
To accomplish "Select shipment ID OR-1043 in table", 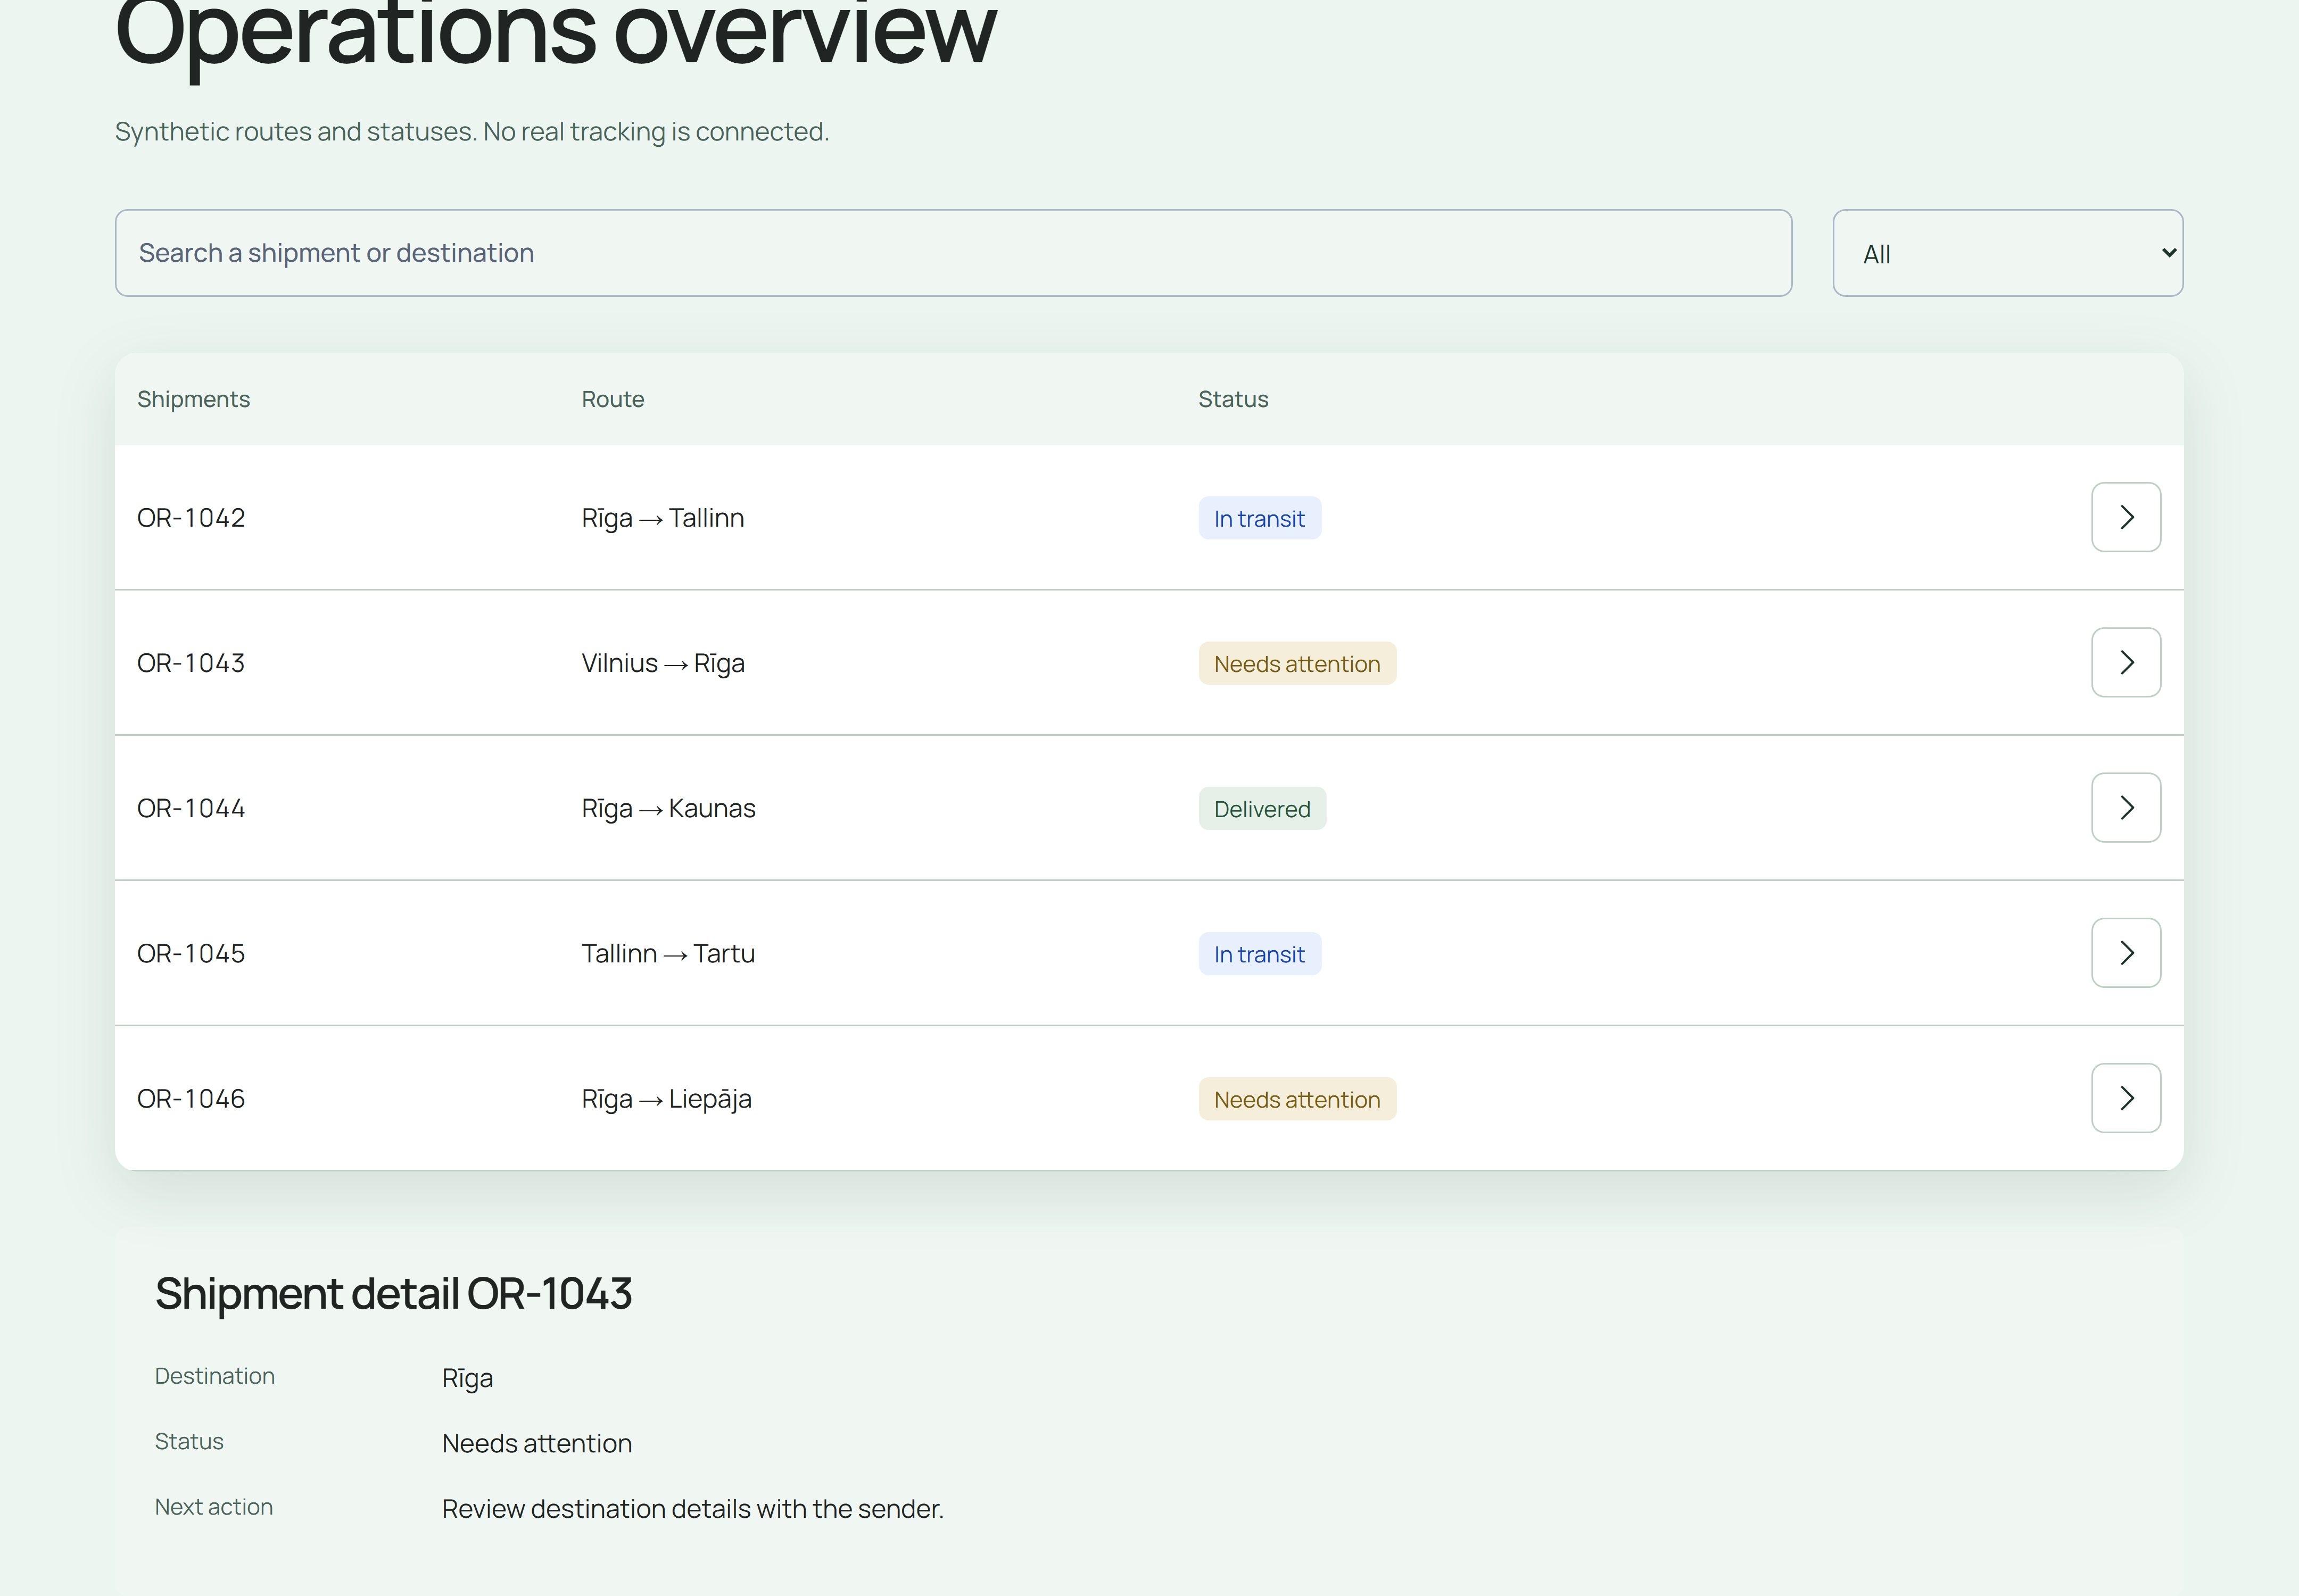I will 191,663.
